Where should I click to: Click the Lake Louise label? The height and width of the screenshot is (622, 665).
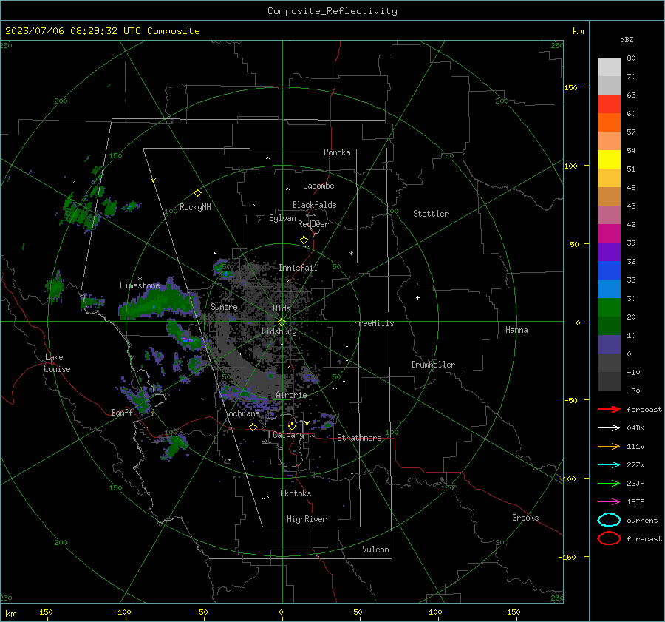click(58, 363)
